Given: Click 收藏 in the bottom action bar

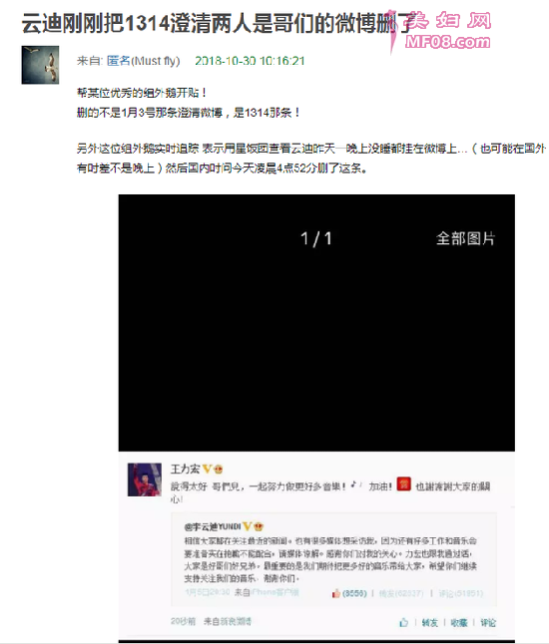Looking at the screenshot, I should (x=459, y=623).
